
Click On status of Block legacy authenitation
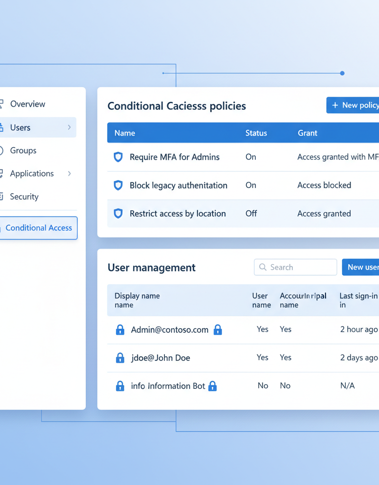(x=251, y=185)
